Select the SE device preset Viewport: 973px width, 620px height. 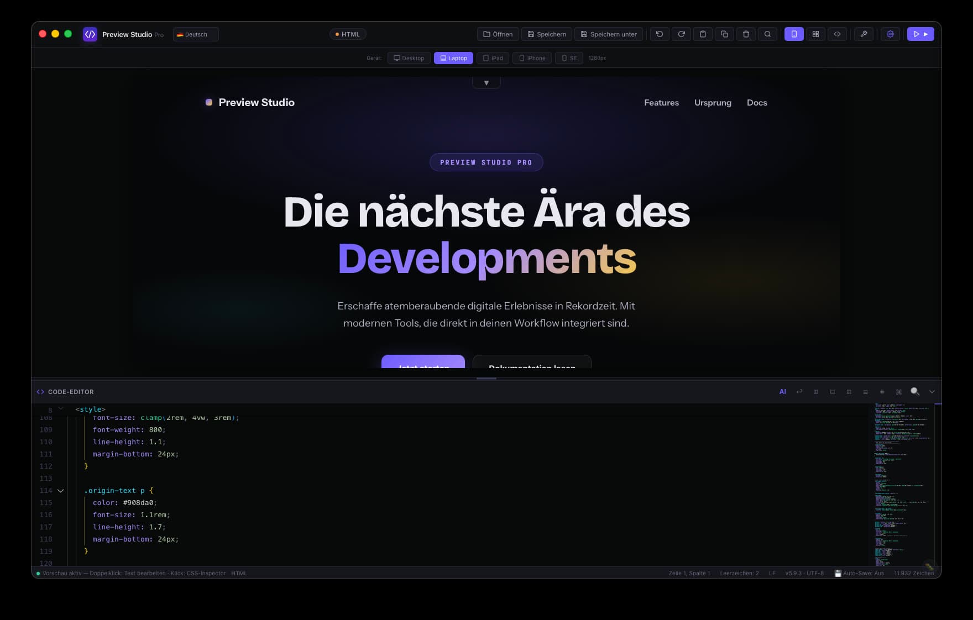click(569, 58)
